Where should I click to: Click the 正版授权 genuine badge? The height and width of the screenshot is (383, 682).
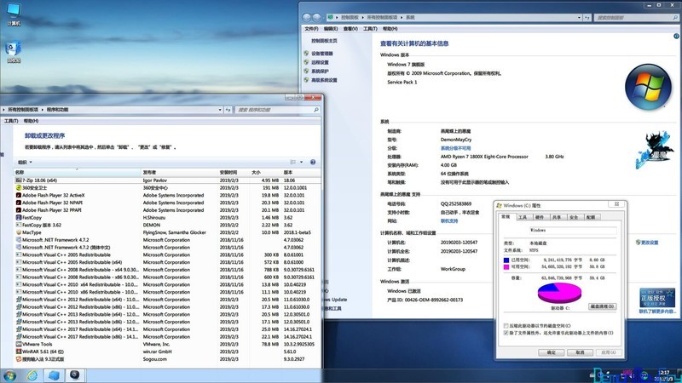pyautogui.click(x=657, y=298)
